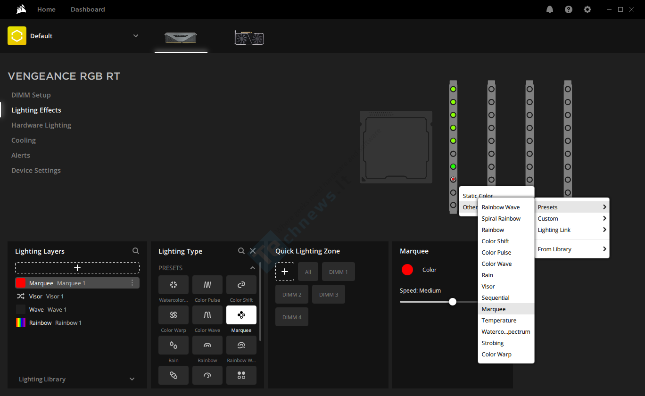Select the Visor 1 lighting layer
645x396 pixels.
(x=77, y=296)
